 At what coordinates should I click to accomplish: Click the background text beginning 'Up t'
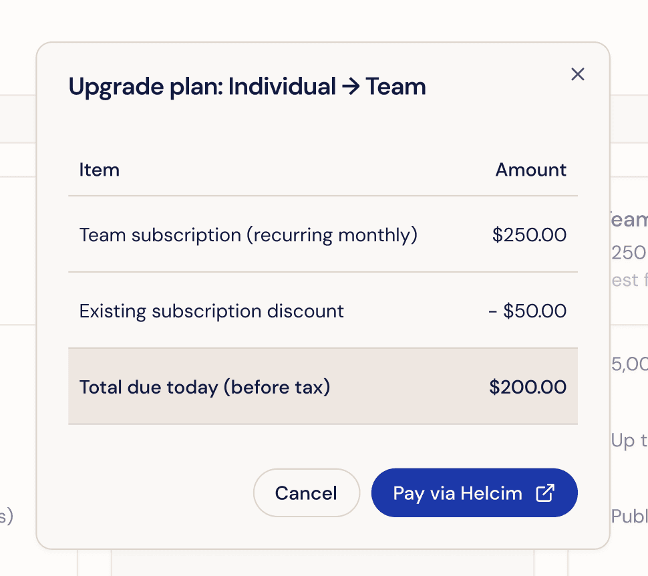tap(629, 440)
